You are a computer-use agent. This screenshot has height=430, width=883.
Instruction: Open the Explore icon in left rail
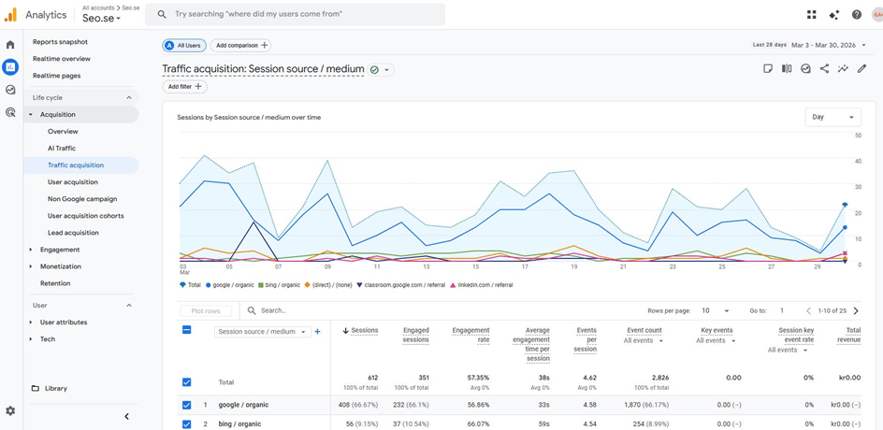click(x=10, y=90)
